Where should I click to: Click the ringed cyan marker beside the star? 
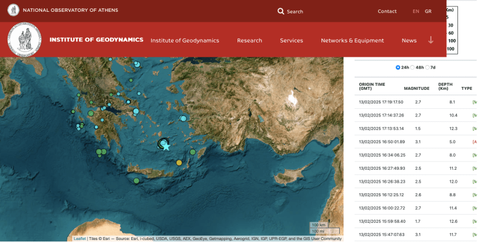(x=163, y=142)
